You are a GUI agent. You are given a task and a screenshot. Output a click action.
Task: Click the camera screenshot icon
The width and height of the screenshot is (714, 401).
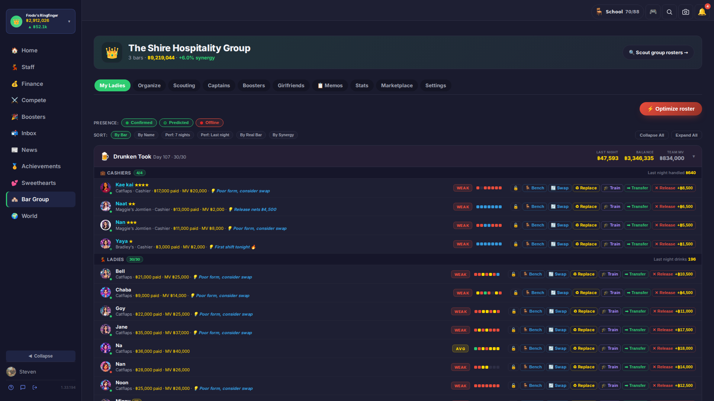685,12
